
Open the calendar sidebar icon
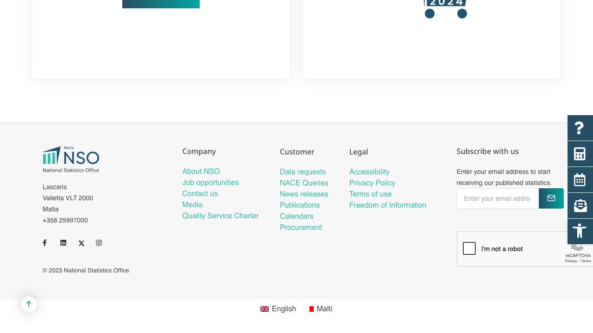(x=580, y=180)
